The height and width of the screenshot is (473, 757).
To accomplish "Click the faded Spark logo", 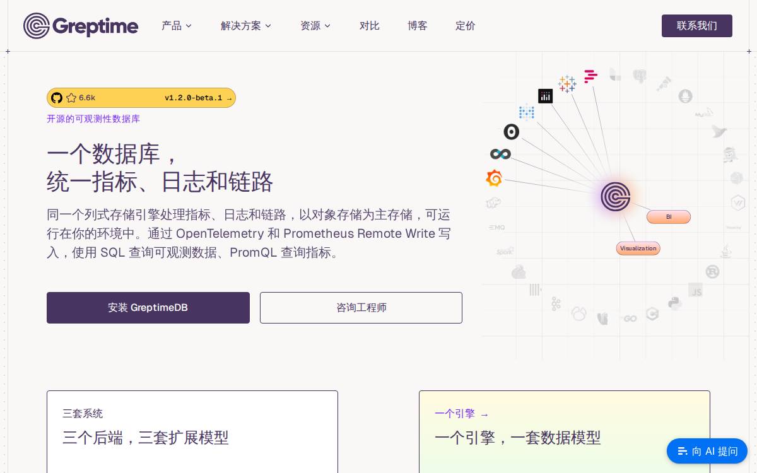I will point(505,251).
